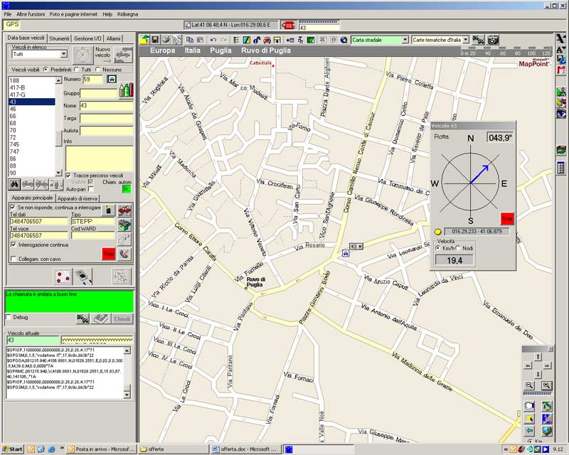Click the Italia breadcrumb link
569x455 pixels.
click(192, 50)
